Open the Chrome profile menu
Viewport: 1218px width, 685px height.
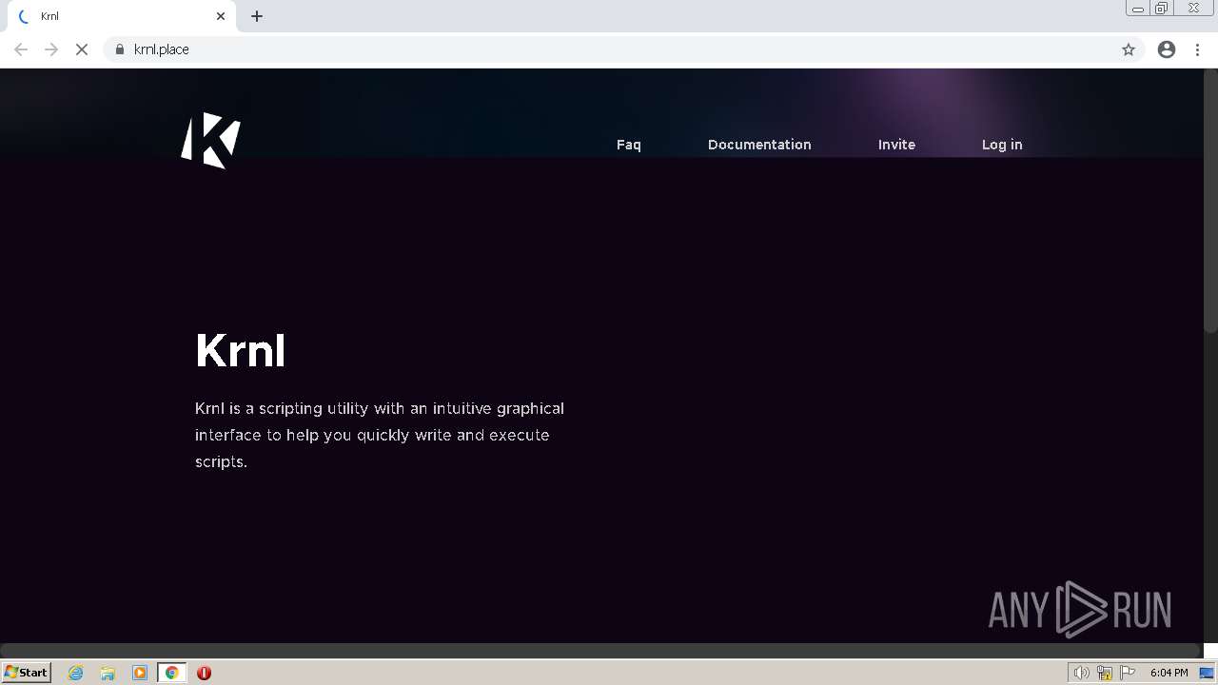click(1167, 49)
